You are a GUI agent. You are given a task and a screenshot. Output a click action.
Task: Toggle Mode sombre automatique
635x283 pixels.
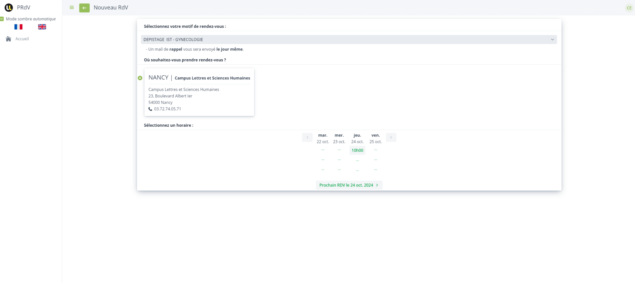tap(2, 19)
